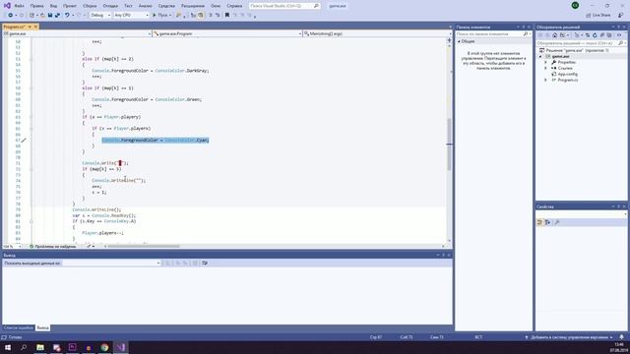Click the Live Share icon
This screenshot has height=354, width=630.
tap(589, 15)
